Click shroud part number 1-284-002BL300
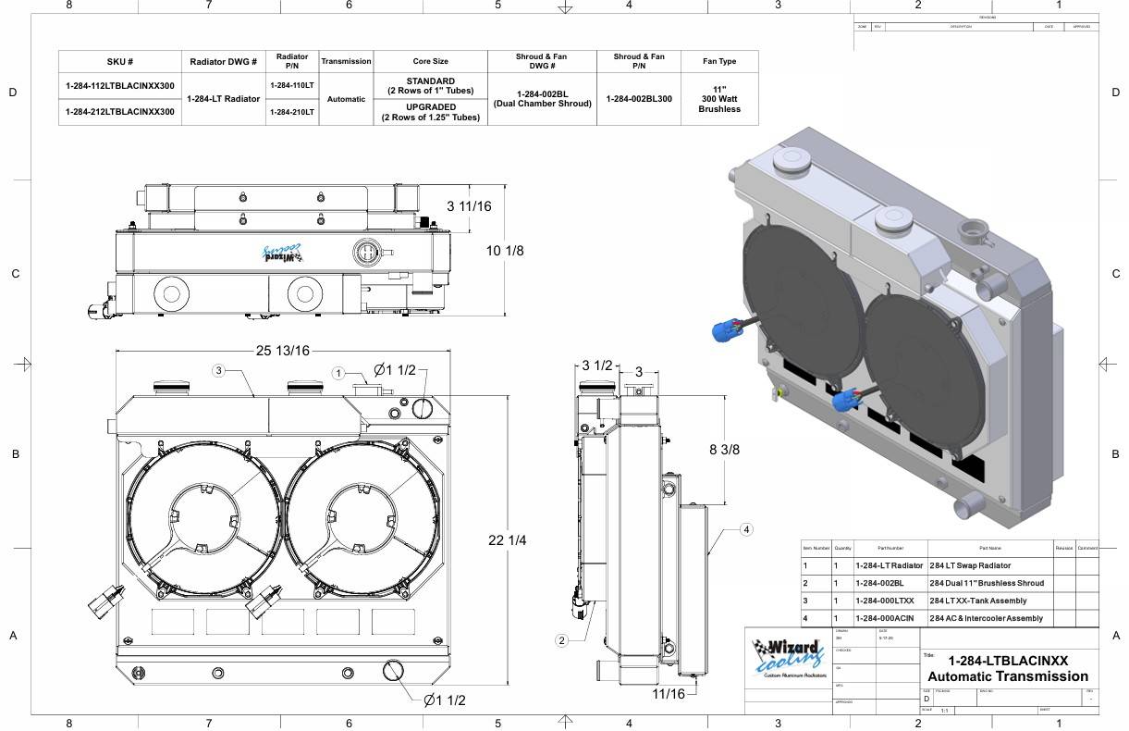The height and width of the screenshot is (731, 1129). coord(639,99)
